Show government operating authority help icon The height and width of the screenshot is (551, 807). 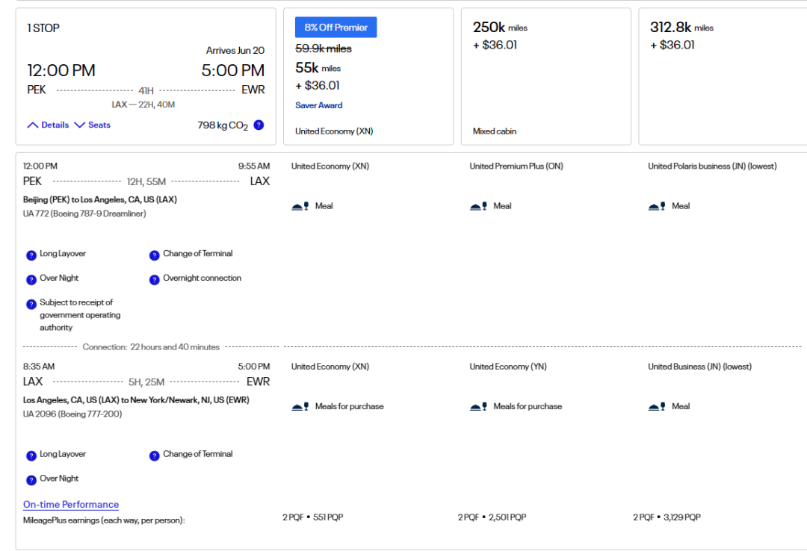[31, 304]
